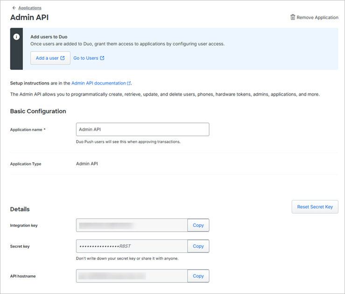Click the Duo Push users hint text
The height and width of the screenshot is (294, 345).
128,142
